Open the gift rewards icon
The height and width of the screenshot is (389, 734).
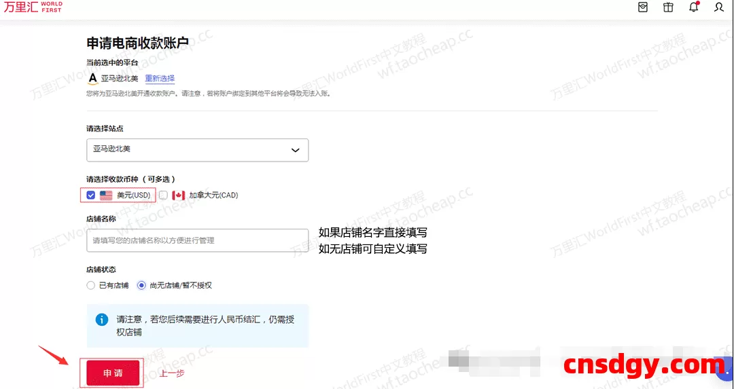pyautogui.click(x=668, y=7)
